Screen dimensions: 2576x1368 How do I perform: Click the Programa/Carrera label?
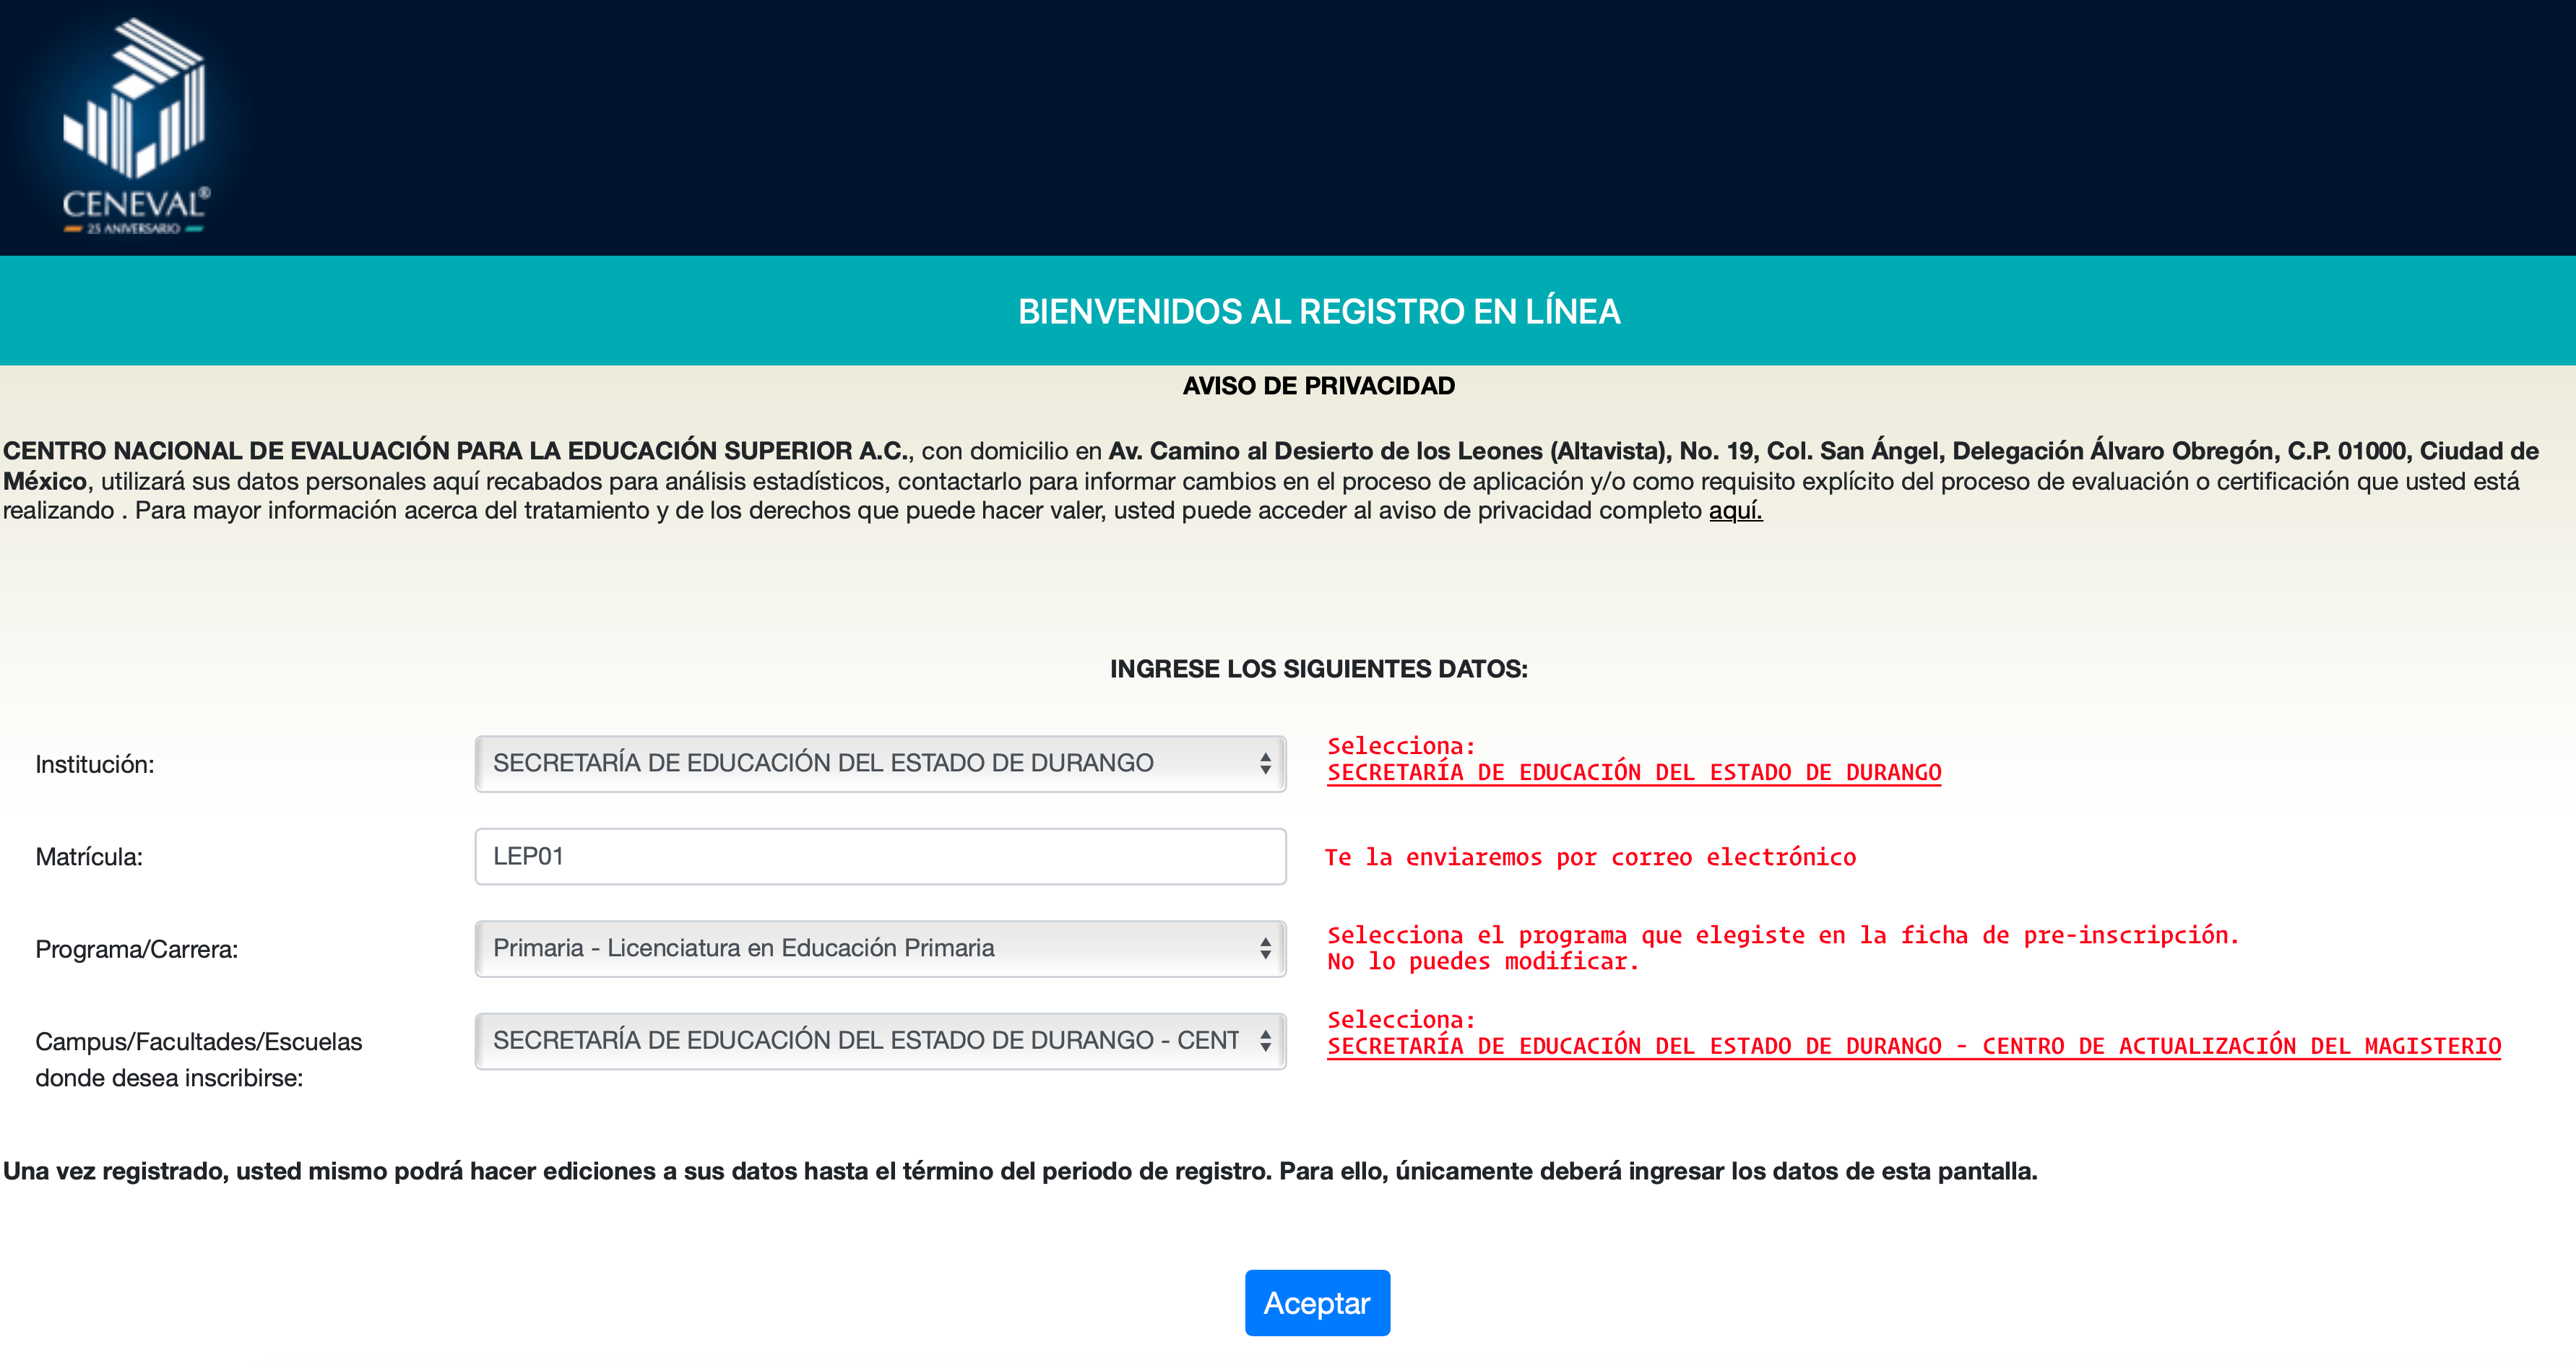click(137, 950)
